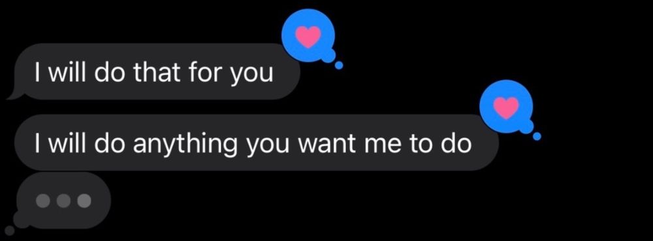This screenshot has width=653, height=241.
Task: Click the last dot of the typing indicator
Action: (84, 201)
